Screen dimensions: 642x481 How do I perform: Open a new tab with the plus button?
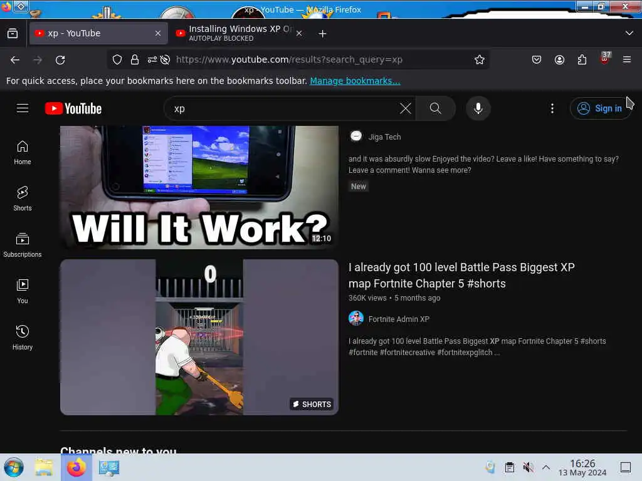click(x=323, y=34)
